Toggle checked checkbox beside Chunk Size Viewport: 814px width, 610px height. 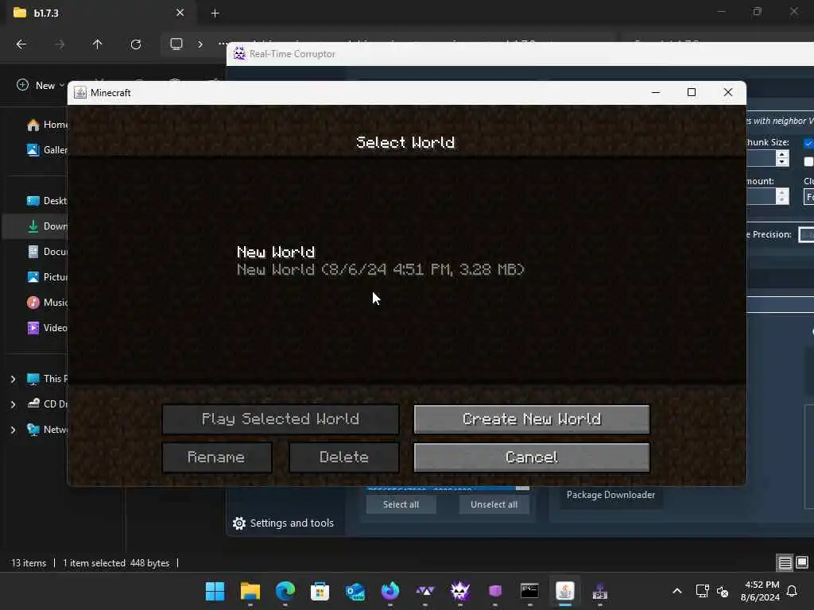tap(808, 143)
